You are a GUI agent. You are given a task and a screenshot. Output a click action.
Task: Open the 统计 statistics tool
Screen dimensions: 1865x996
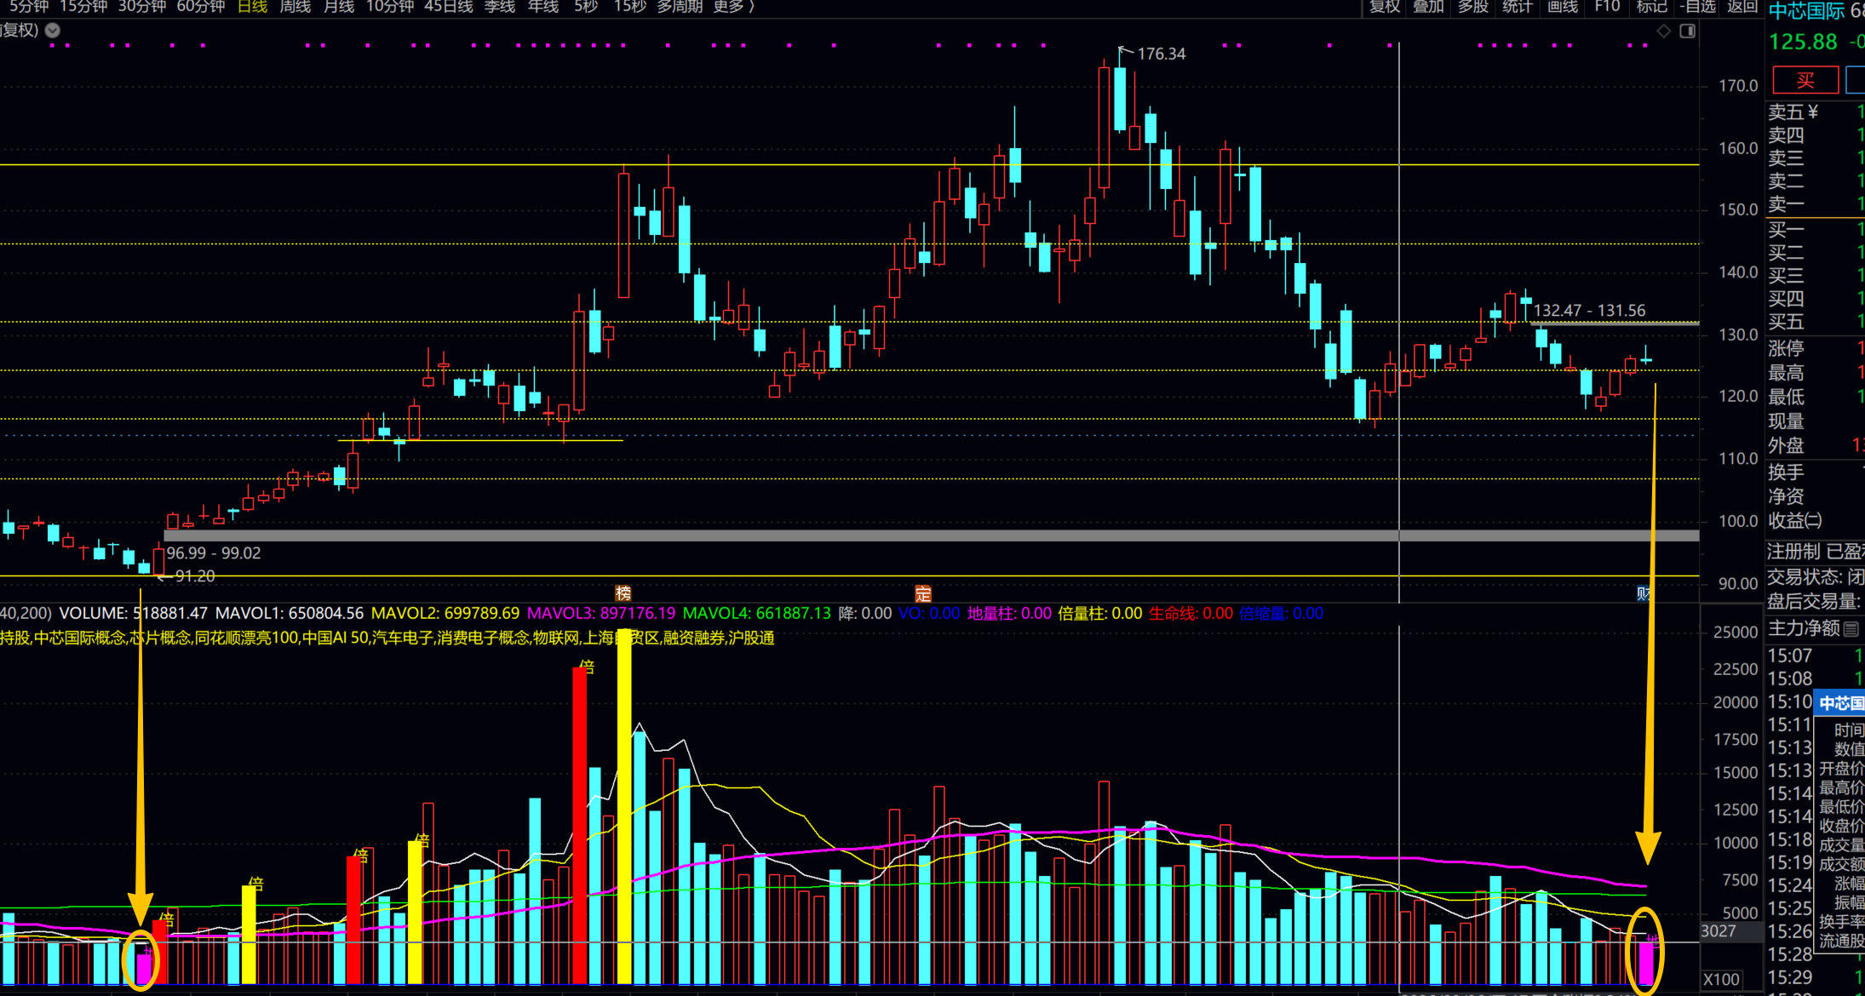[1517, 7]
